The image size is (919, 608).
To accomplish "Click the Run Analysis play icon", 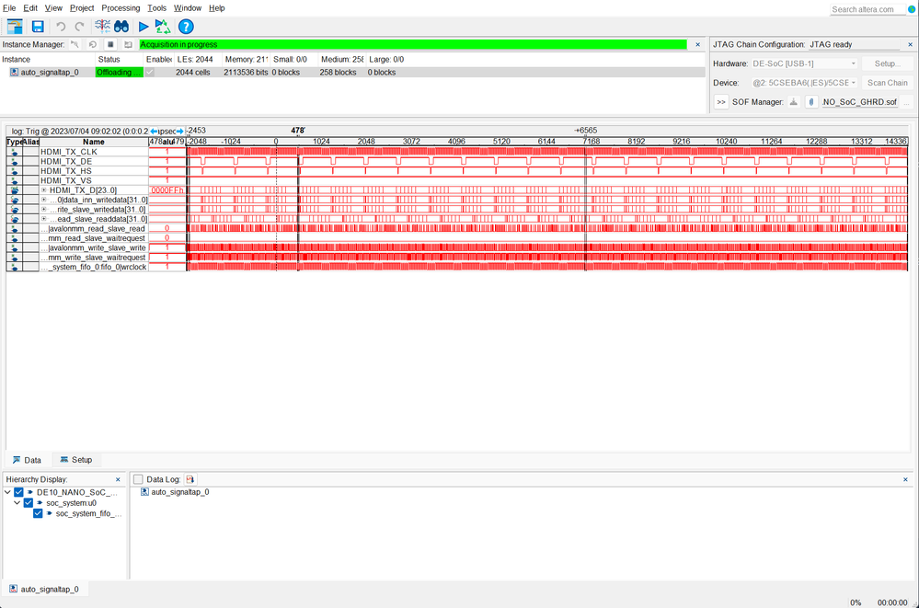I will (x=144, y=27).
